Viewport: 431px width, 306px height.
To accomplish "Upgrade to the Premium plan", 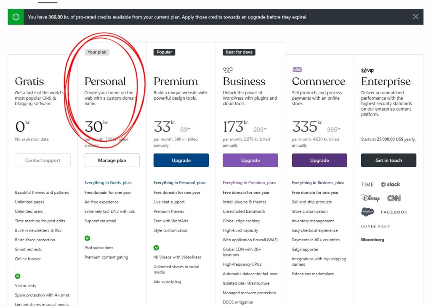I will 181,160.
